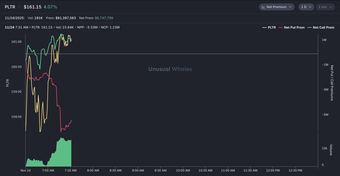Click the PLTR ticker symbol title
340x176 pixels.
pyautogui.click(x=10, y=7)
